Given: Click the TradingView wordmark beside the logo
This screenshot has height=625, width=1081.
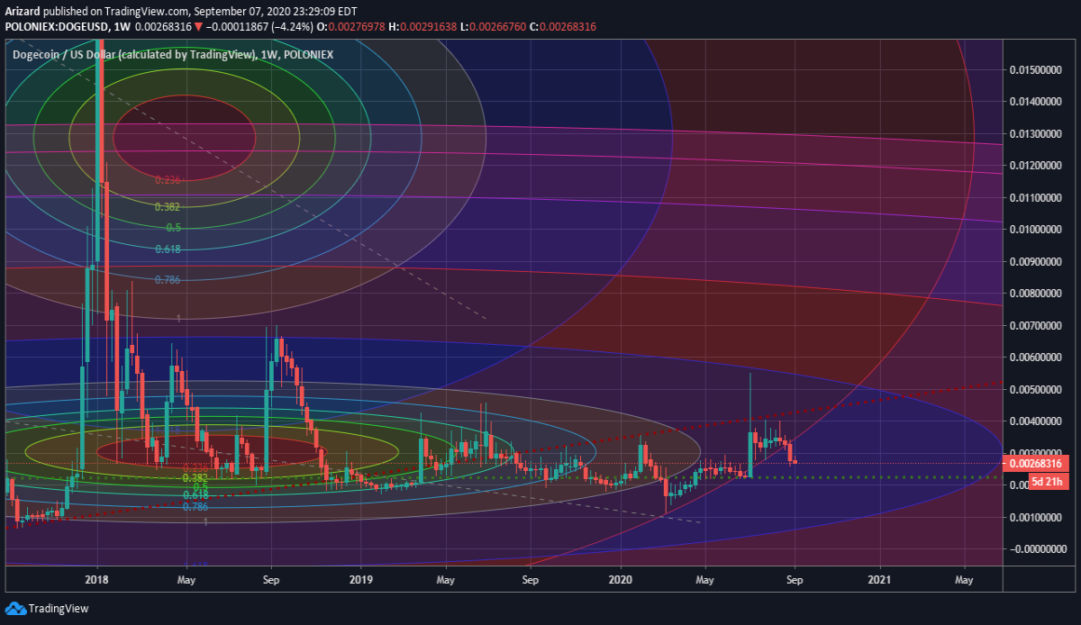Looking at the screenshot, I should 59,608.
